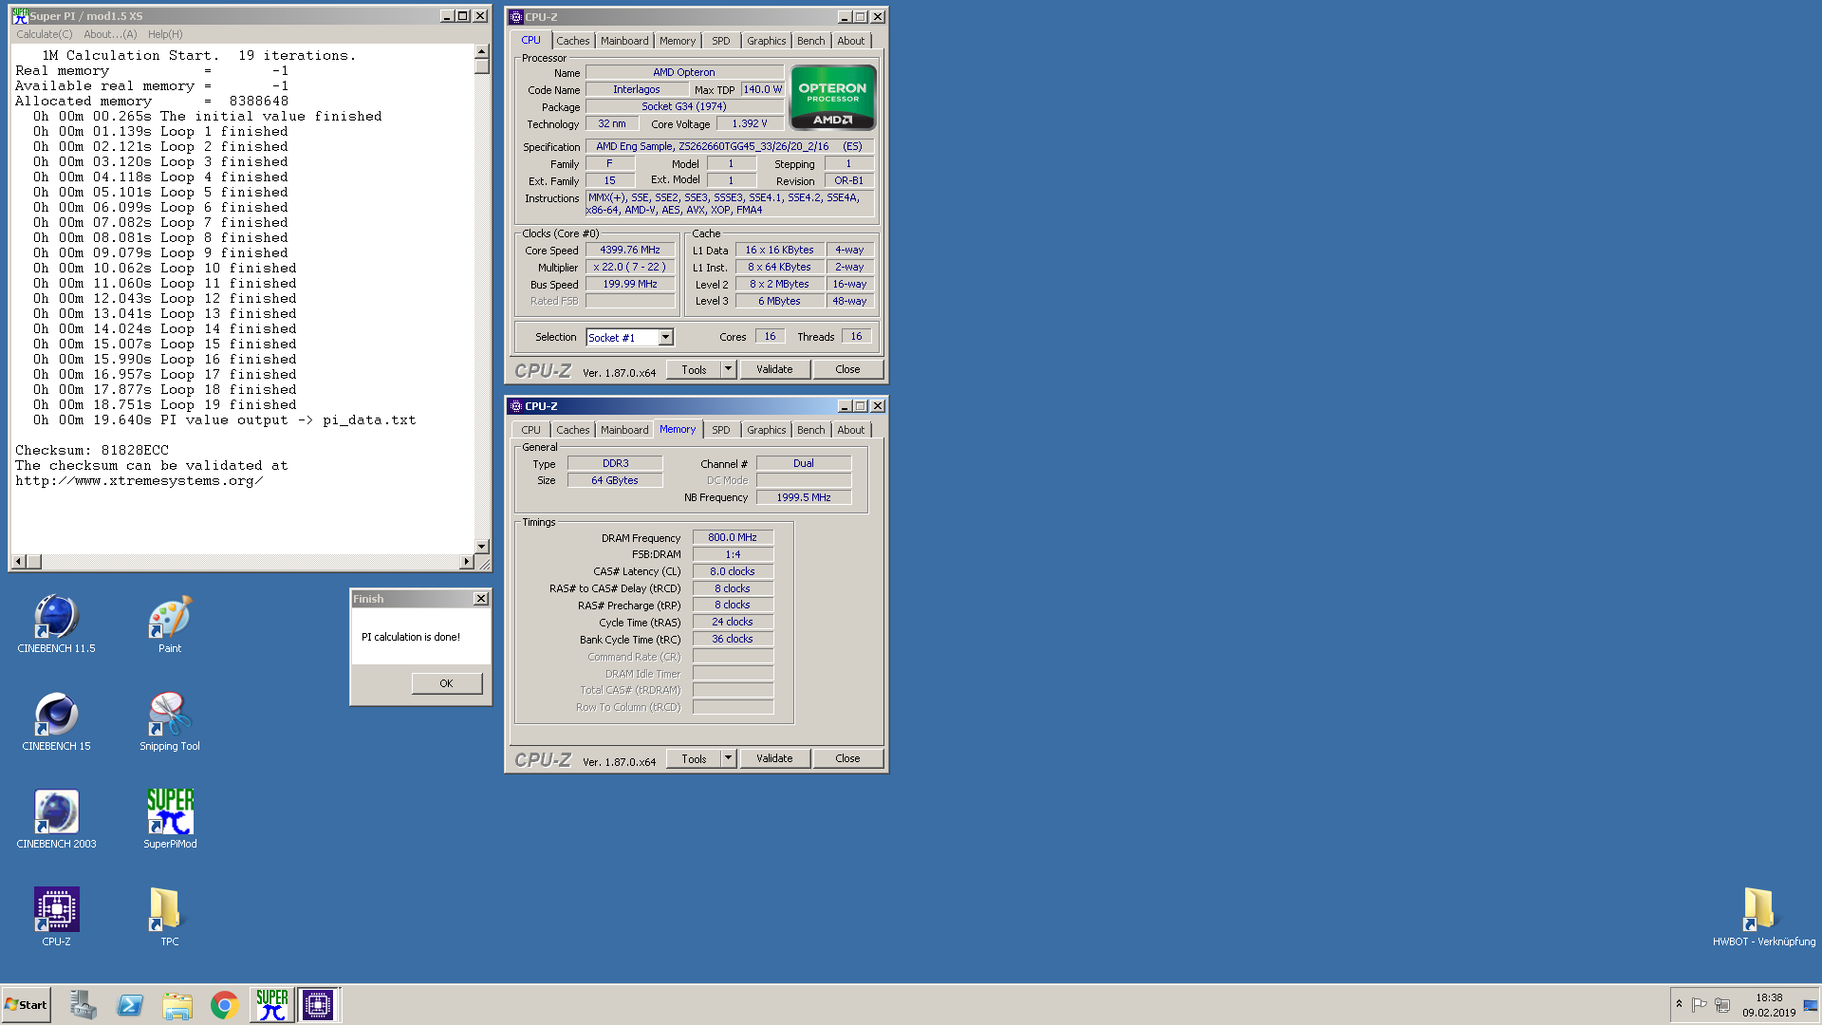Viewport: 1822px width, 1025px height.
Task: Open TPC folder shortcut on desktop
Action: (x=170, y=917)
